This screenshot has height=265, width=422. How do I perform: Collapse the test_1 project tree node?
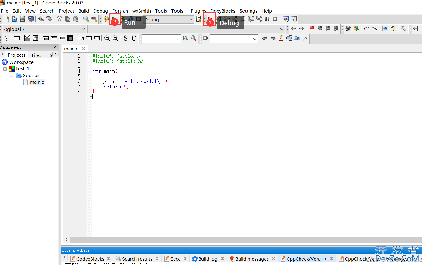coord(5,69)
